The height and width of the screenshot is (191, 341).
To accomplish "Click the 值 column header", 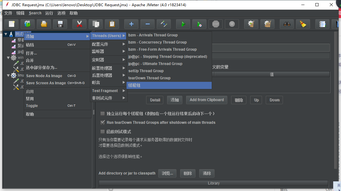I will pos(272,74).
